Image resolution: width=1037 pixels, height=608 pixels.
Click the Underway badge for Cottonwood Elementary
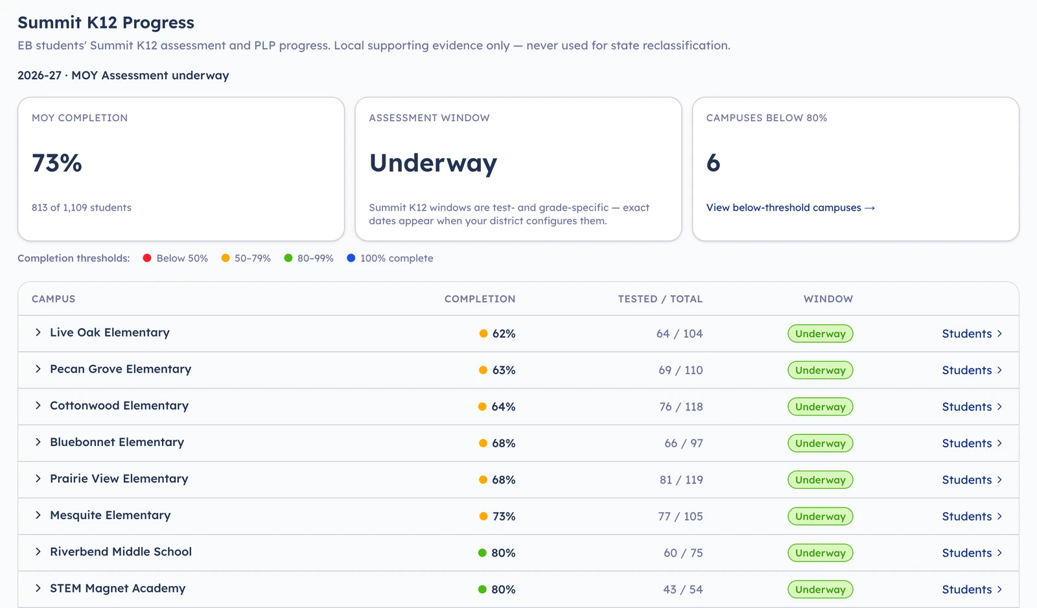click(x=821, y=407)
